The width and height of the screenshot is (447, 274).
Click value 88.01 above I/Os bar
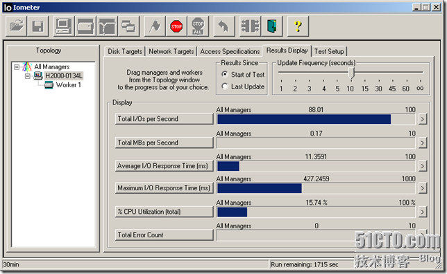(316, 110)
